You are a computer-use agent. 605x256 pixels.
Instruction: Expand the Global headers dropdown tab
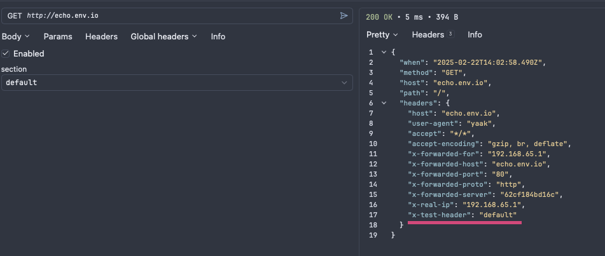pyautogui.click(x=163, y=36)
